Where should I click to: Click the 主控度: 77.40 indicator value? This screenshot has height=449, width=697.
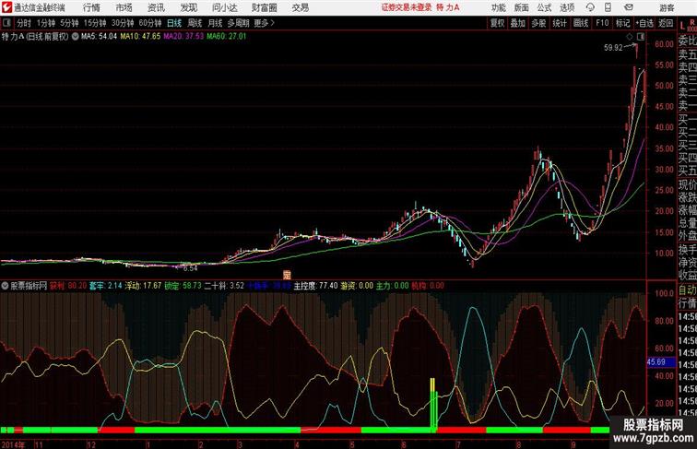coord(315,286)
